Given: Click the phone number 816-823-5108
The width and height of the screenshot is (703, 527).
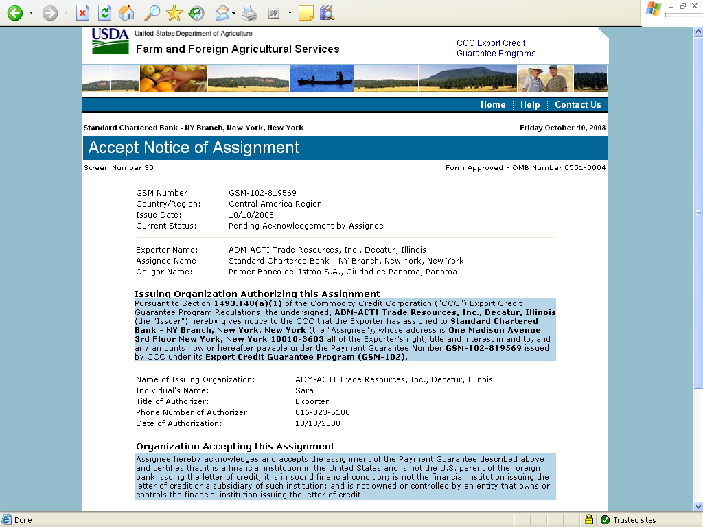Looking at the screenshot, I should (x=323, y=412).
